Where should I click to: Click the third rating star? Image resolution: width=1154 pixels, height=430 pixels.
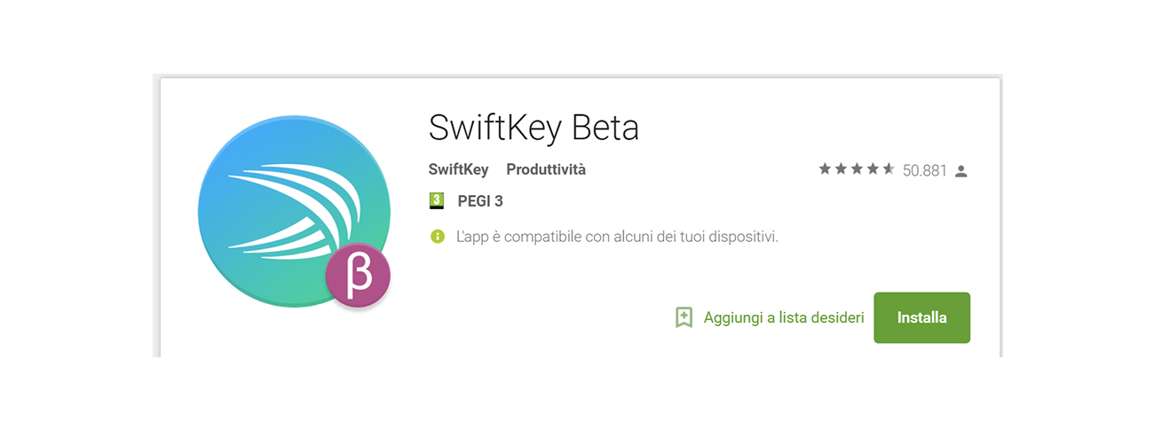coord(858,169)
